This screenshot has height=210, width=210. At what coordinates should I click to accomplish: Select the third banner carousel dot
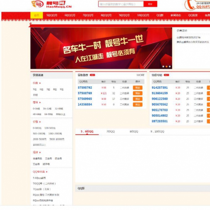(170, 66)
